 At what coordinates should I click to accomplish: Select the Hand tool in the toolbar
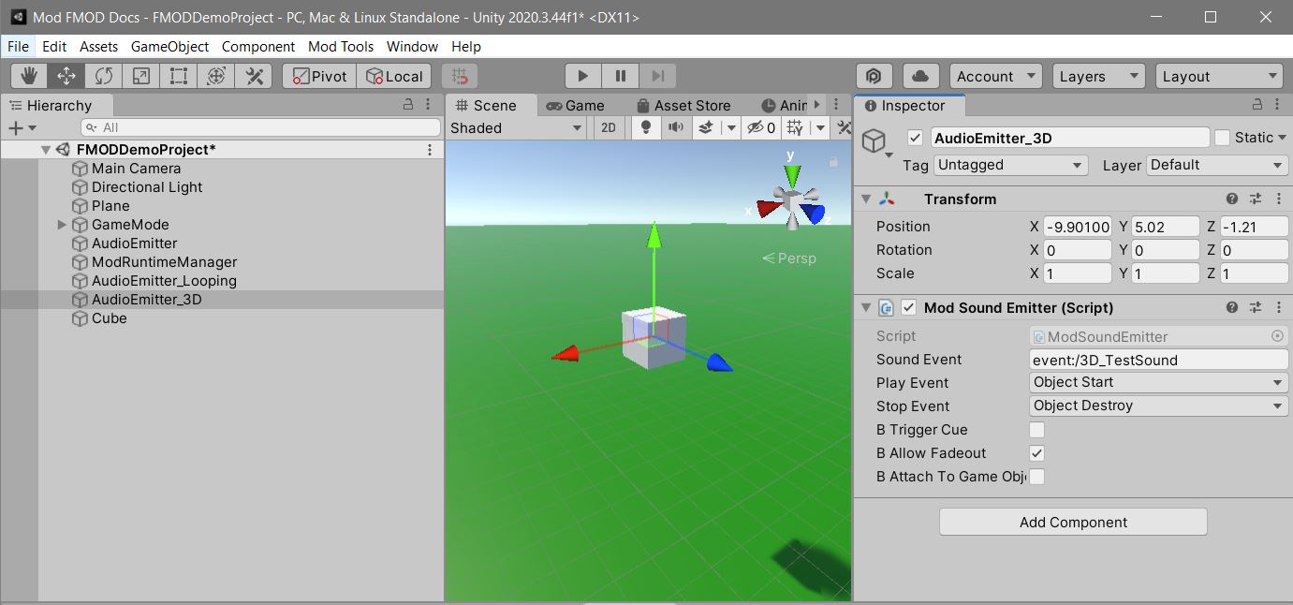(27, 75)
